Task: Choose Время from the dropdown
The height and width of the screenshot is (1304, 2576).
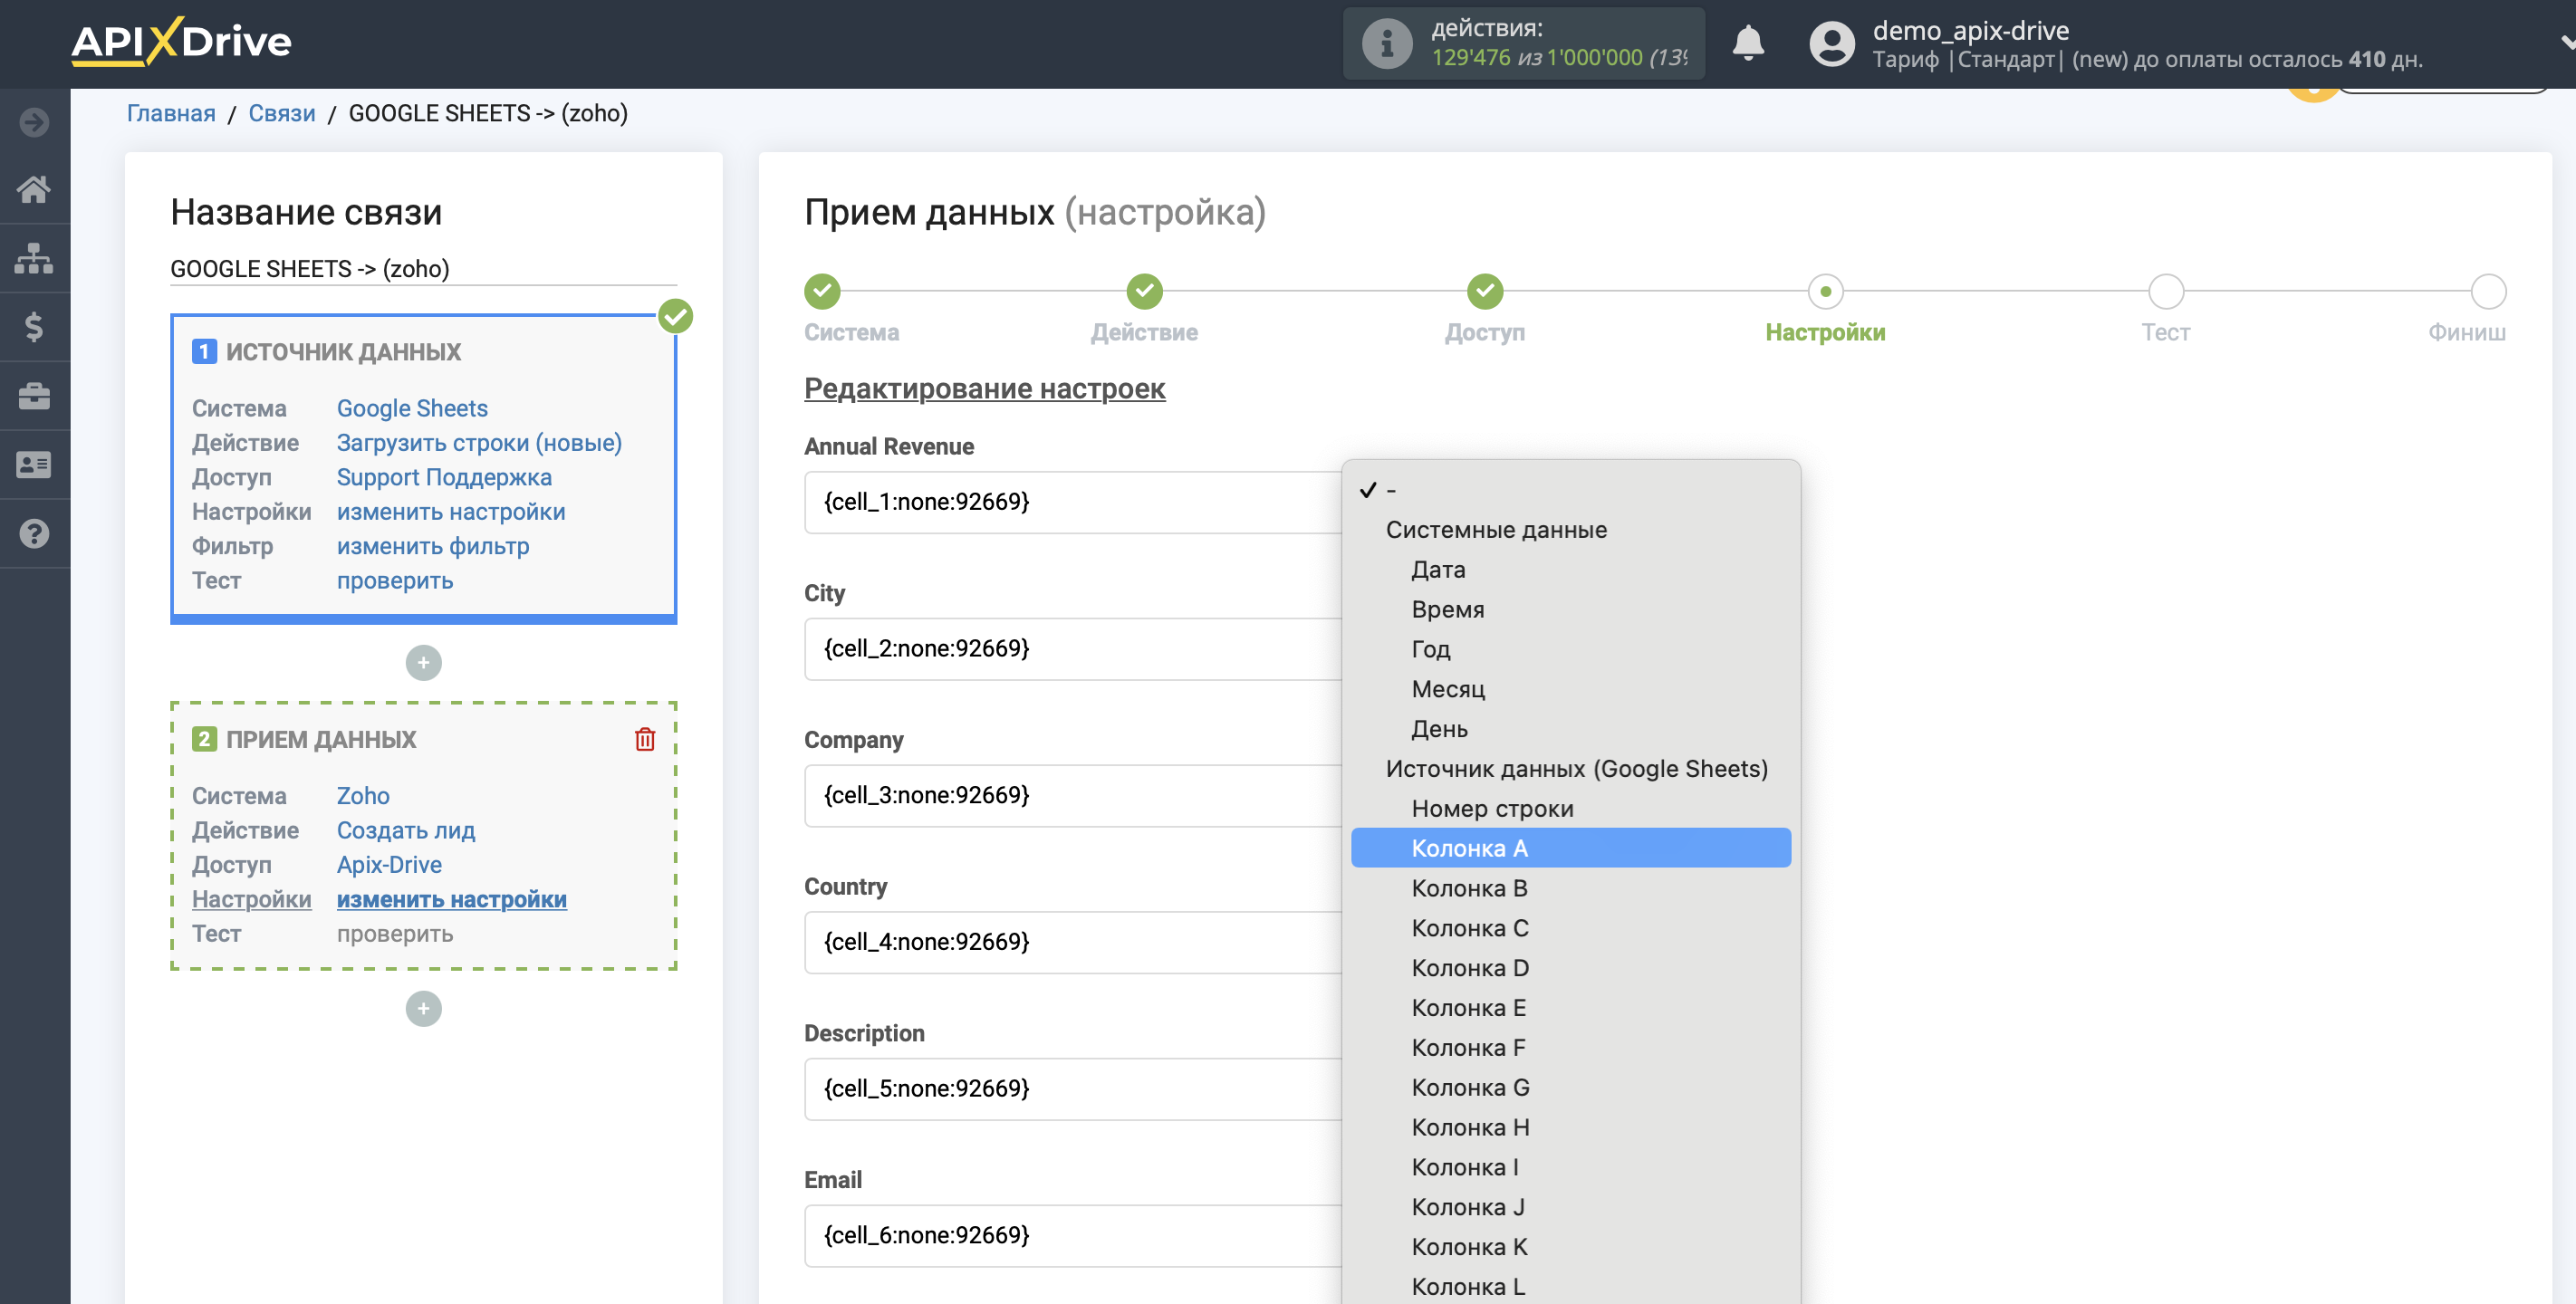Action: [x=1570, y=609]
